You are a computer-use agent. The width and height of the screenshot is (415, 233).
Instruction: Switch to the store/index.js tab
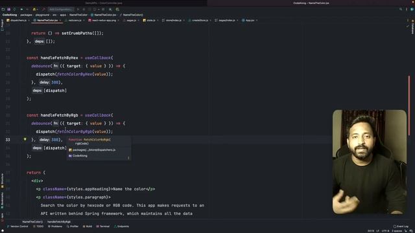coord(173,20)
